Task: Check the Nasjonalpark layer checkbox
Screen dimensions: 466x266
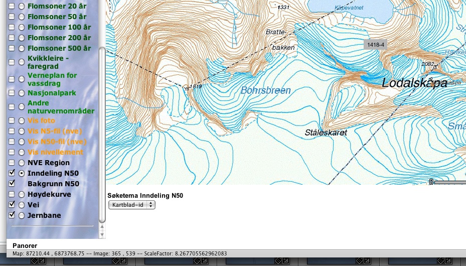Action: (12, 93)
